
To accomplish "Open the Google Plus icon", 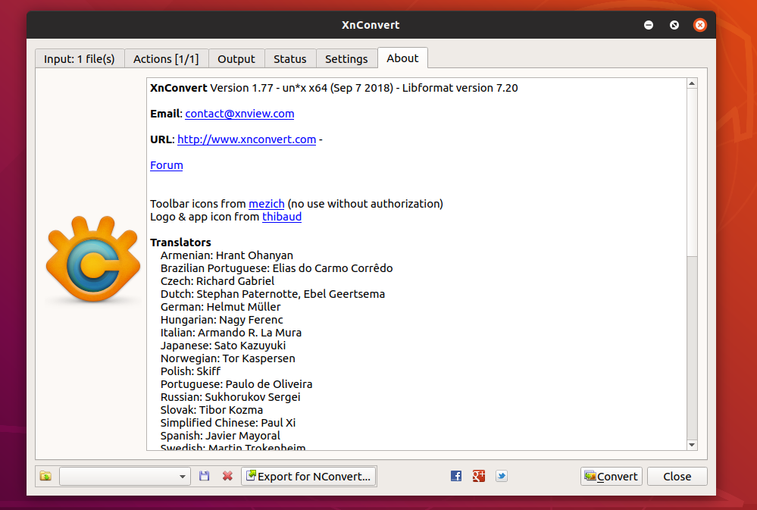I will point(478,476).
